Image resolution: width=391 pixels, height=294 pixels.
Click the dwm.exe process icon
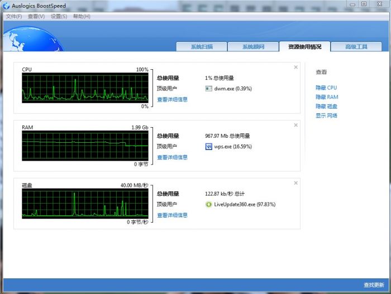point(208,89)
